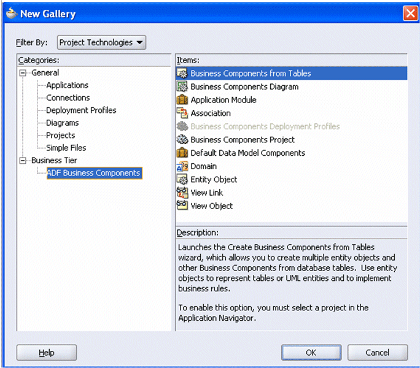Click the Domain item icon
Viewport: 420px width, 368px height.
(182, 166)
